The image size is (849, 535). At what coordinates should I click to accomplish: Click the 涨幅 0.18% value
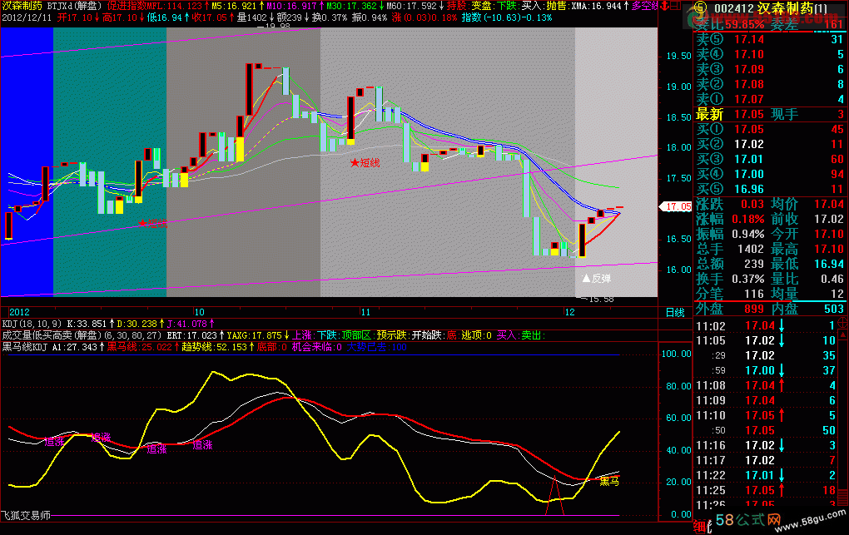[x=748, y=220]
